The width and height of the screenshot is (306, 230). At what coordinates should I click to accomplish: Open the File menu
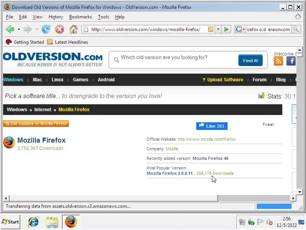tap(10, 17)
